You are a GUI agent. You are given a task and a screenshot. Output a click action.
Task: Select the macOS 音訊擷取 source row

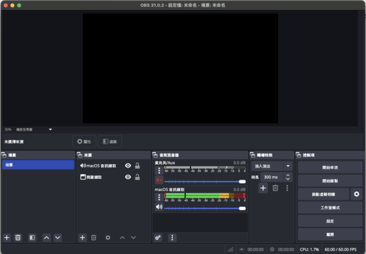(113, 166)
